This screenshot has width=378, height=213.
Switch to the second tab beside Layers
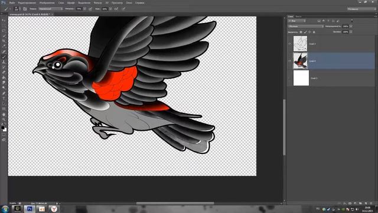pyautogui.click(x=298, y=17)
